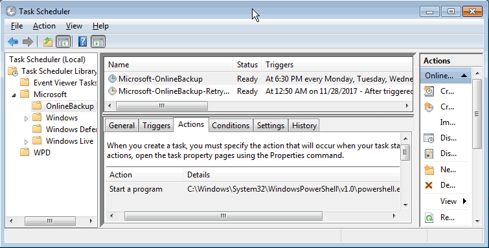Image resolution: width=489 pixels, height=248 pixels.
Task: Click the tree pane horizontal scrollbar thumb
Action: [x=50, y=221]
